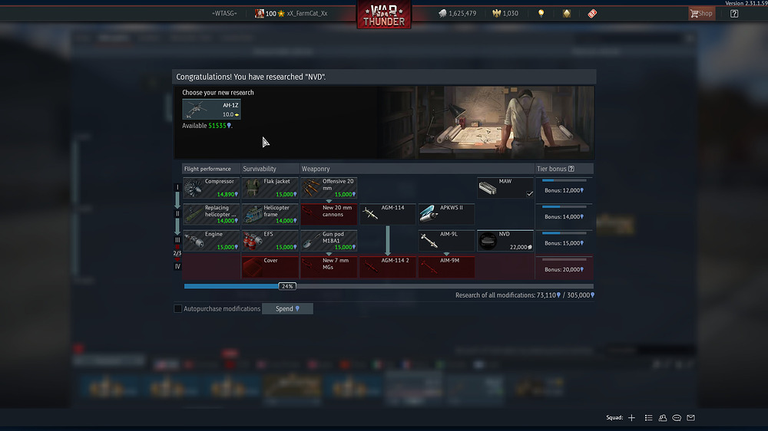Viewport: 768px width, 431px height.
Task: Open the friends contacts icon
Action: pos(662,418)
